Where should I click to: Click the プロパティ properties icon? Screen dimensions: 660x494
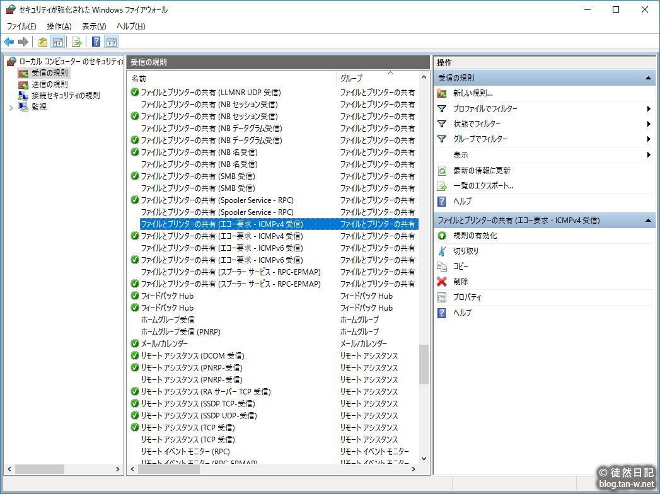(442, 297)
